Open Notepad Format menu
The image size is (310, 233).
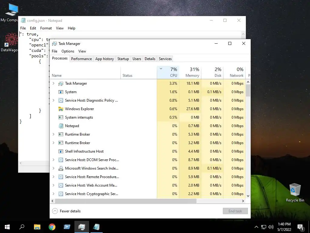[x=46, y=28]
